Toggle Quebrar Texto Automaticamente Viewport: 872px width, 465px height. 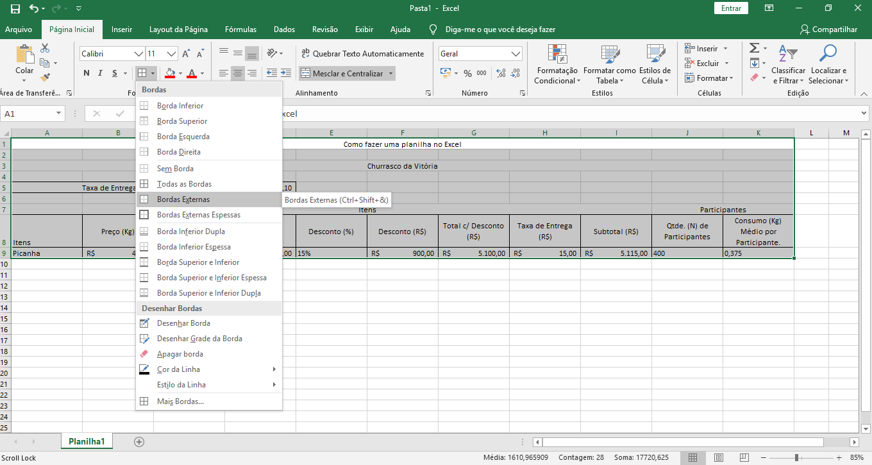point(362,54)
